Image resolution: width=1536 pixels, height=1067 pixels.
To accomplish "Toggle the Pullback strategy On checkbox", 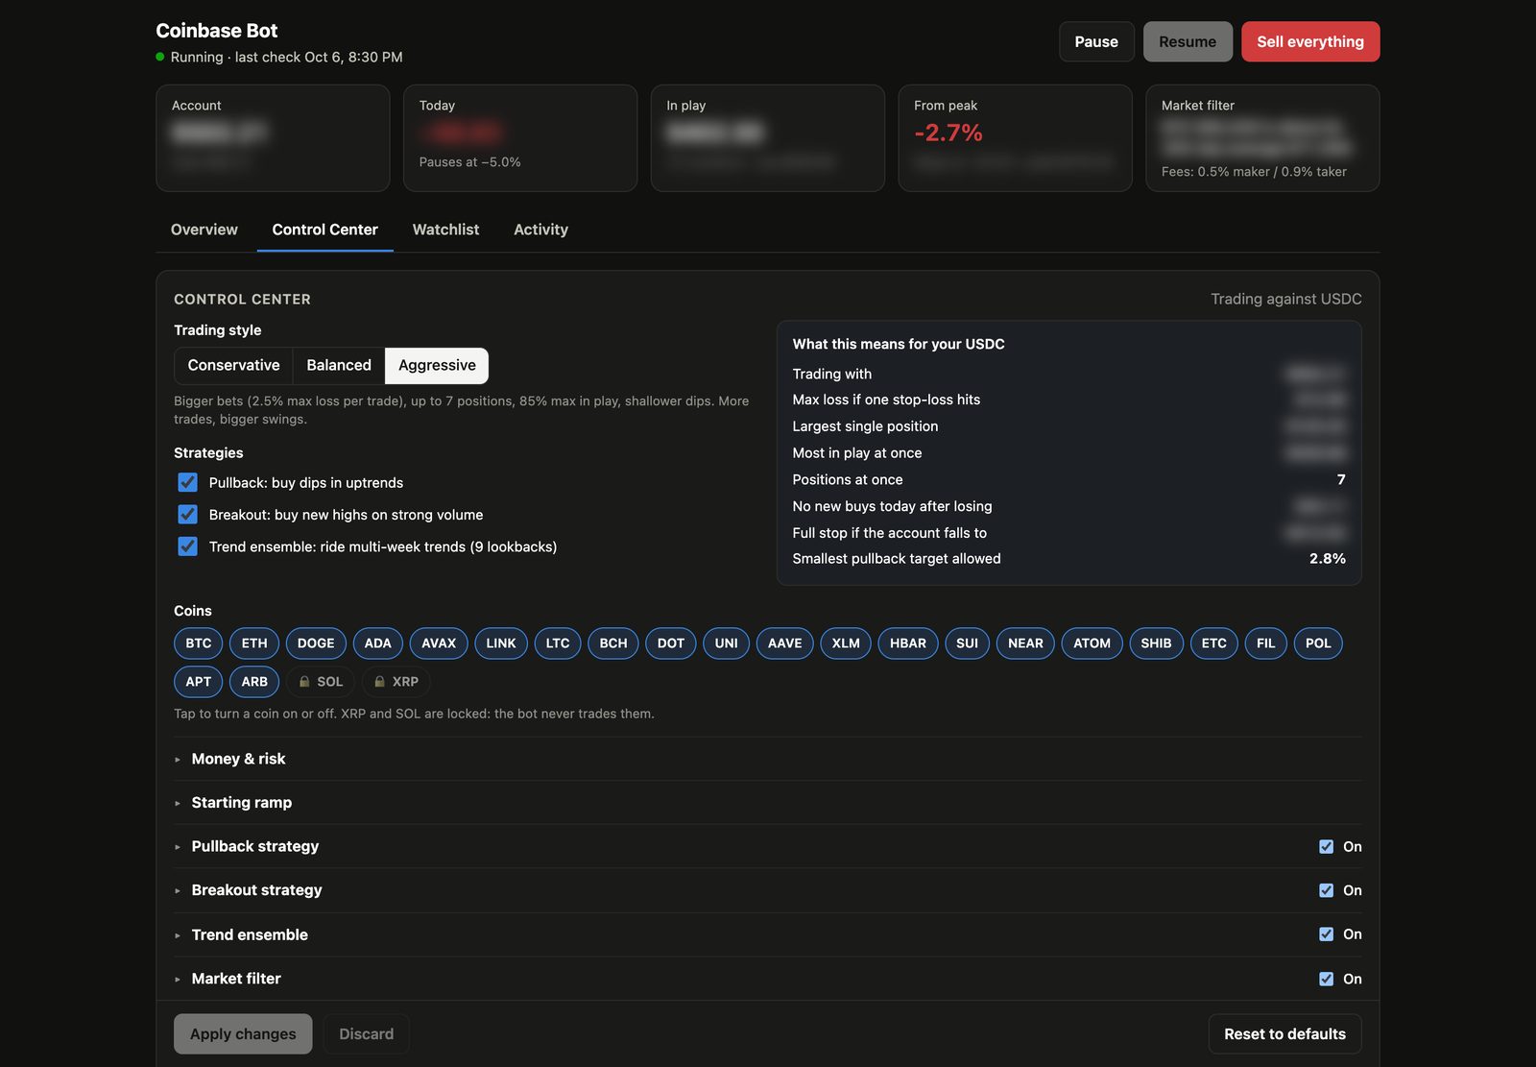I will coord(1326,846).
